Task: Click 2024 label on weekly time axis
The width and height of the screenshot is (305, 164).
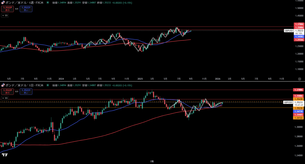Action: coord(61,79)
